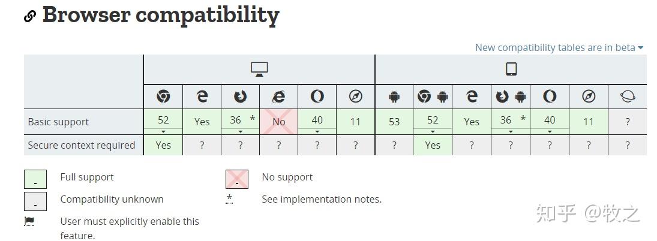Click the anchor link icon beside Browser compatibility
This screenshot has height=241, width=657.
[x=30, y=16]
